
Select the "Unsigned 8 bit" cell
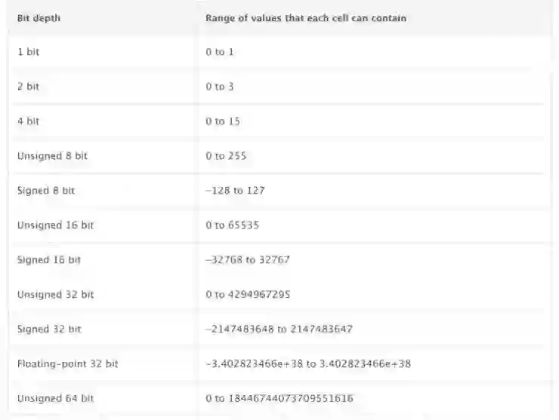(50, 156)
